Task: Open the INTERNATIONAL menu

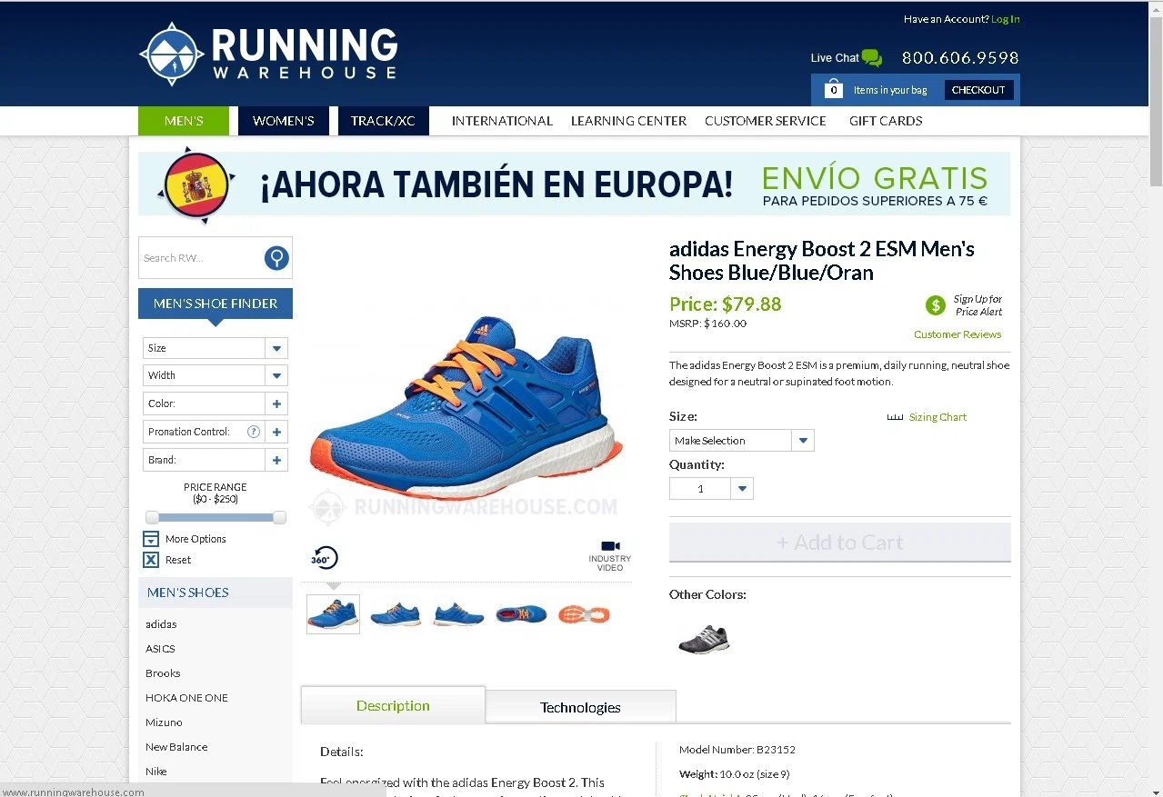Action: tap(502, 121)
